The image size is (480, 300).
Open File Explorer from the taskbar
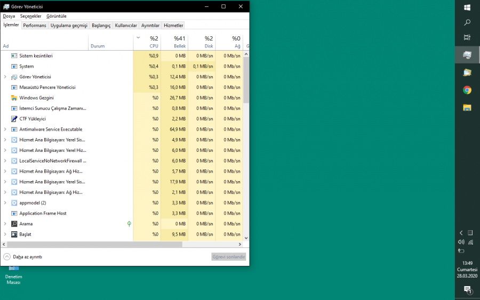[x=467, y=108]
